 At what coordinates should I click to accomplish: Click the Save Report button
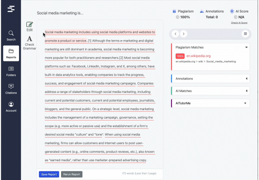pos(49,174)
